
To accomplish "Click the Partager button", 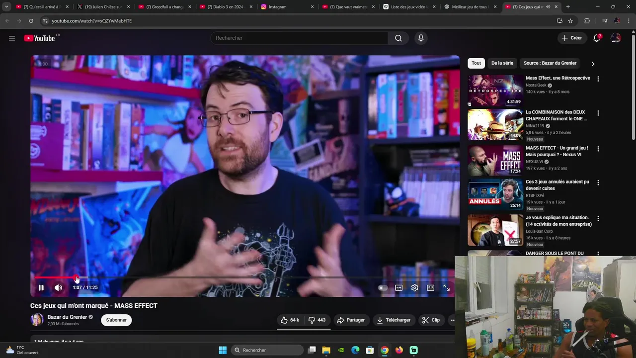I will point(351,320).
